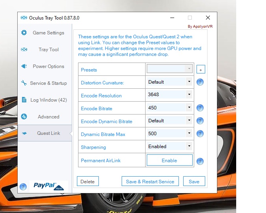The height and width of the screenshot is (213, 266).
Task: Expand the Presets dropdown
Action: (189, 69)
